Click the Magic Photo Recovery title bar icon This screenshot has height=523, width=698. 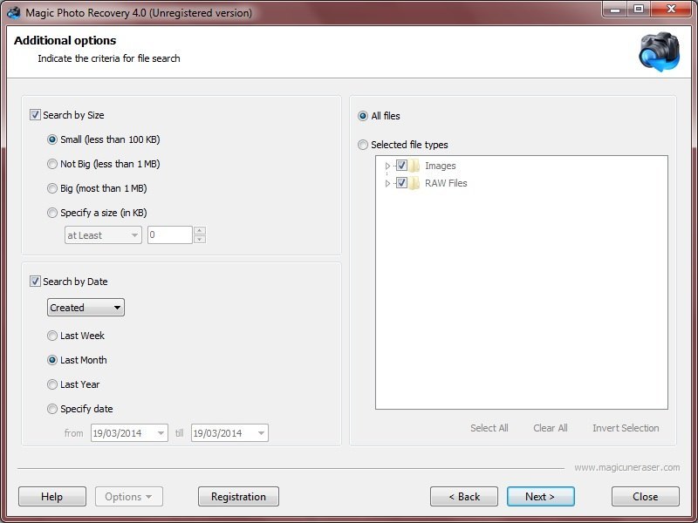(14, 12)
